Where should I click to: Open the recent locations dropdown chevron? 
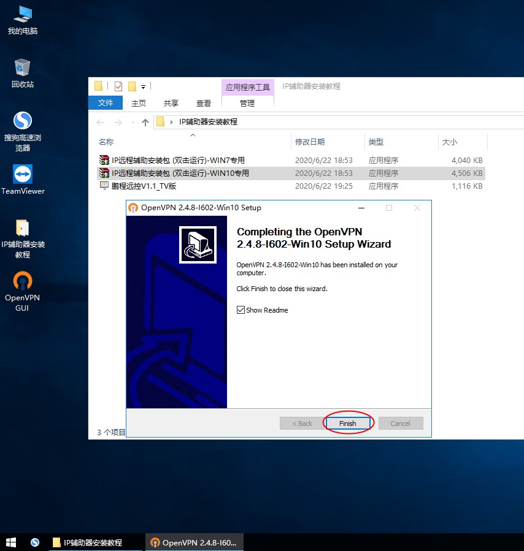coord(133,123)
